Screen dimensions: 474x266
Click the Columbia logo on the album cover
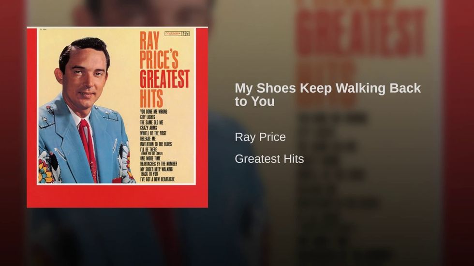click(177, 33)
